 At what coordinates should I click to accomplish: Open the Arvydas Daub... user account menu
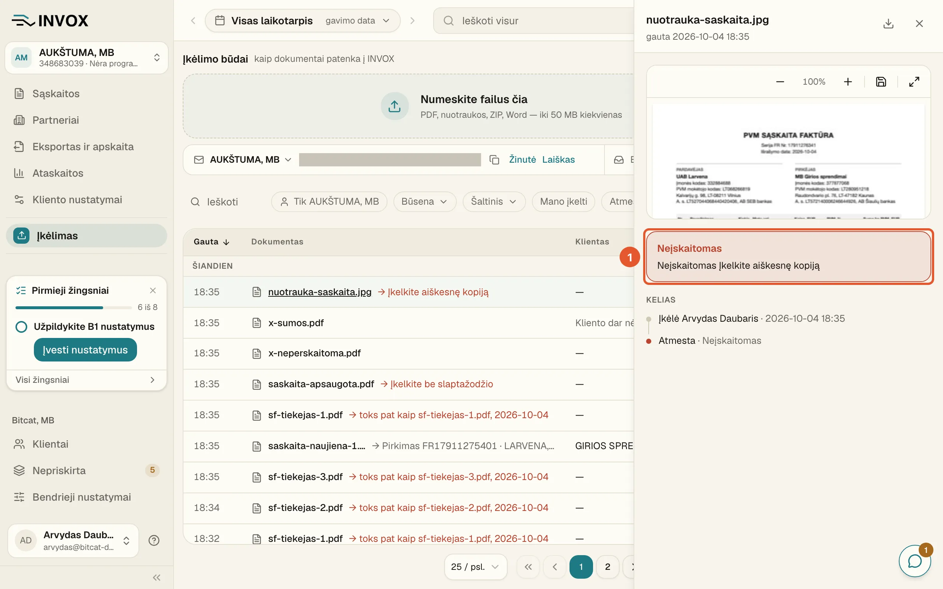tap(73, 540)
